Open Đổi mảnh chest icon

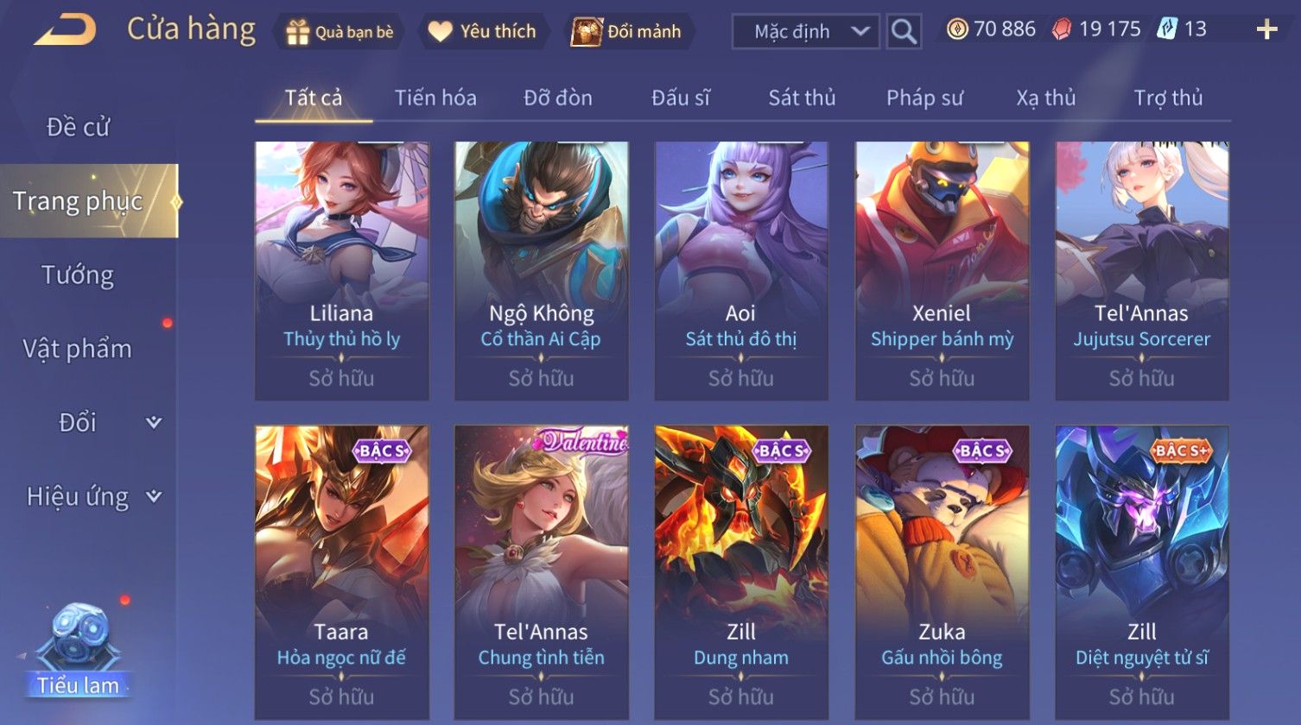click(x=586, y=32)
